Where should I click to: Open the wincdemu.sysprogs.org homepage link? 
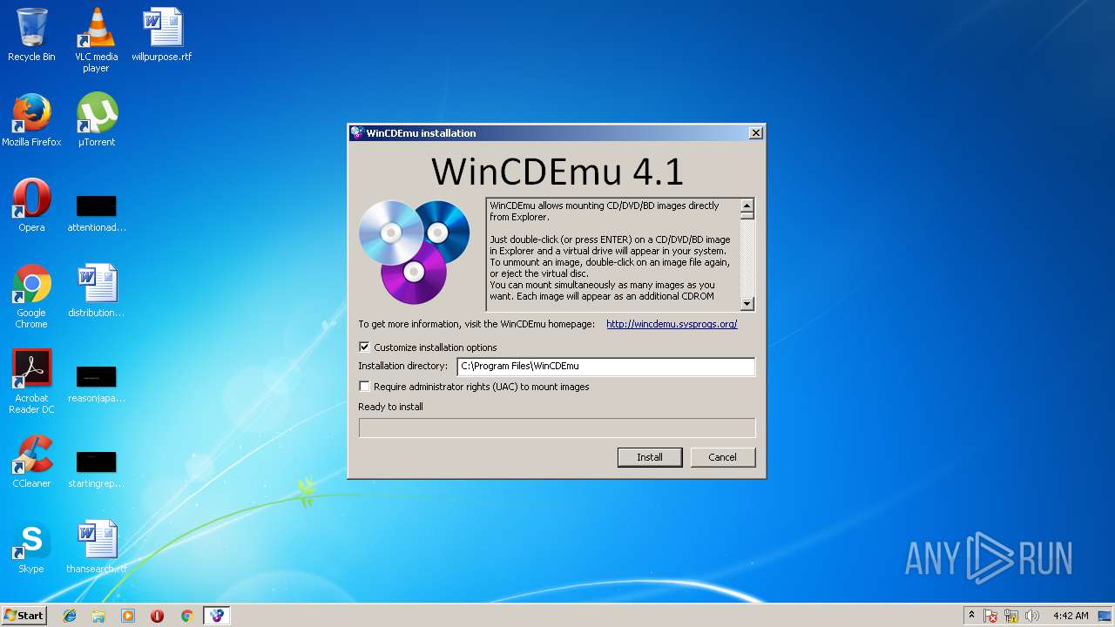pyautogui.click(x=672, y=324)
